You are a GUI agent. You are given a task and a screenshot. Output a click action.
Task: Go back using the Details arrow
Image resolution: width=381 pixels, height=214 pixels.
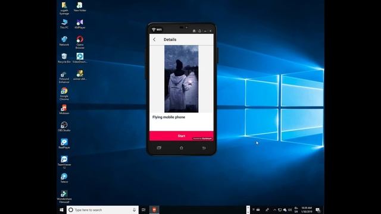pos(154,40)
